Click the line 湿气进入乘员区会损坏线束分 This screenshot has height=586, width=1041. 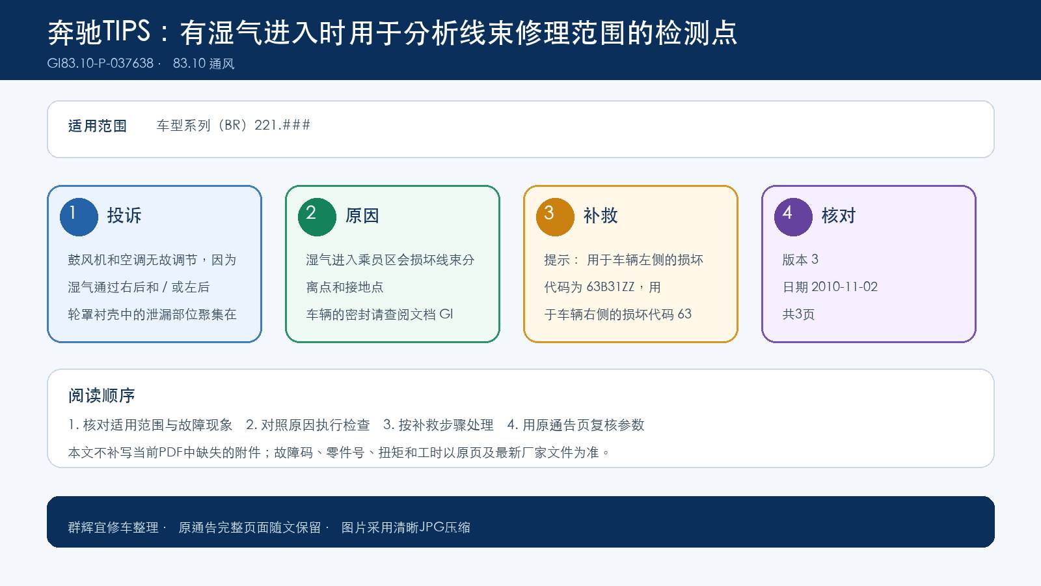pyautogui.click(x=390, y=260)
